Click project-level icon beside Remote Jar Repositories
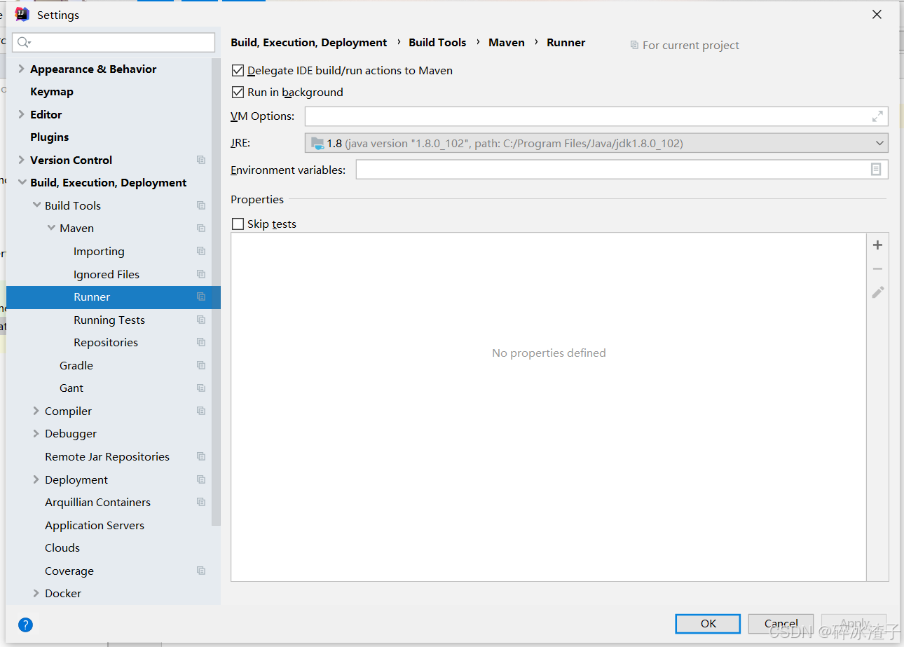The width and height of the screenshot is (904, 647). point(201,456)
